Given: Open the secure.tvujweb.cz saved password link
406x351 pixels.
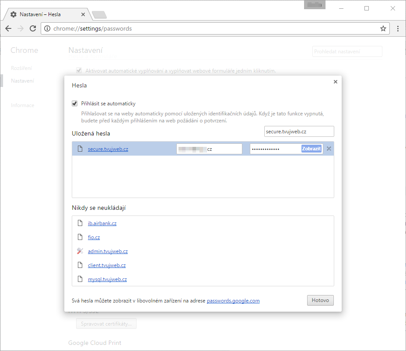Looking at the screenshot, I should (x=108, y=149).
